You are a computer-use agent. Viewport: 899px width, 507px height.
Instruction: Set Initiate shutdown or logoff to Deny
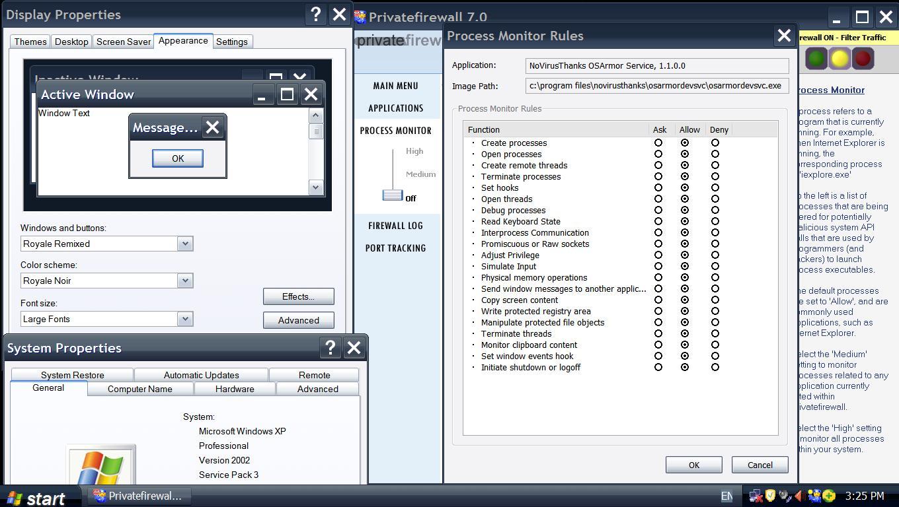pyautogui.click(x=715, y=367)
